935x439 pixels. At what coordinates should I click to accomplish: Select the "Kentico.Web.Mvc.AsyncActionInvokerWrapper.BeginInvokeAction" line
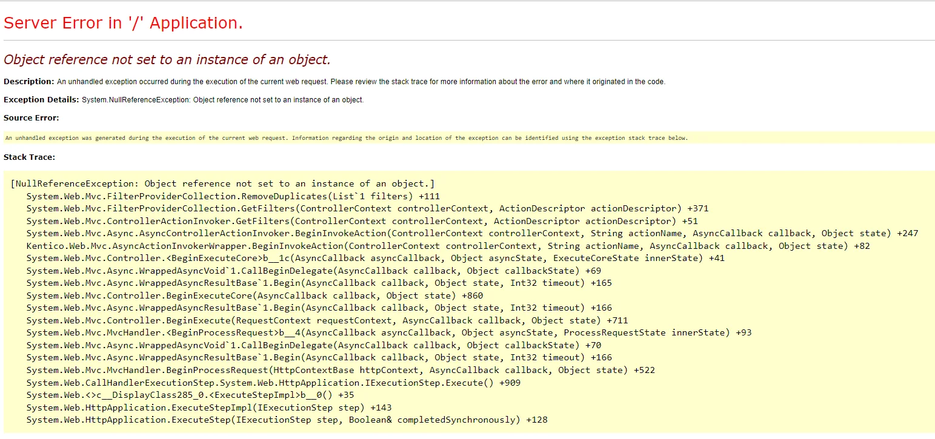[448, 246]
